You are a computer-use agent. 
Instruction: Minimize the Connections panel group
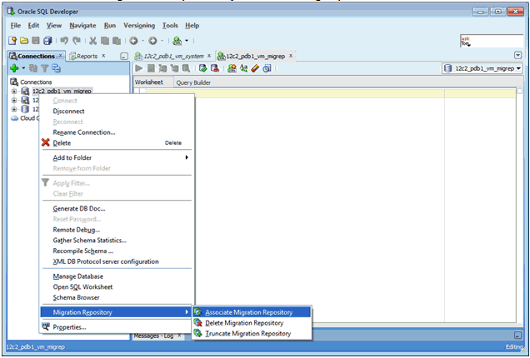pyautogui.click(x=124, y=57)
